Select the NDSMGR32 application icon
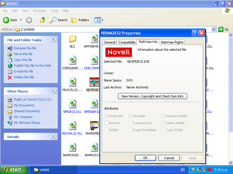Screen dimensions: 233x174 point(94,82)
